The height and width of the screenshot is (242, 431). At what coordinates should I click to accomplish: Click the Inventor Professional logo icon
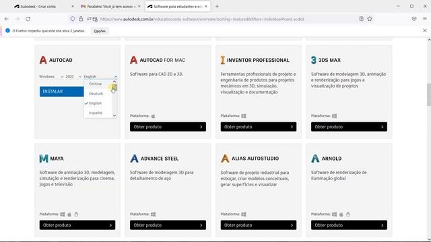(223, 60)
